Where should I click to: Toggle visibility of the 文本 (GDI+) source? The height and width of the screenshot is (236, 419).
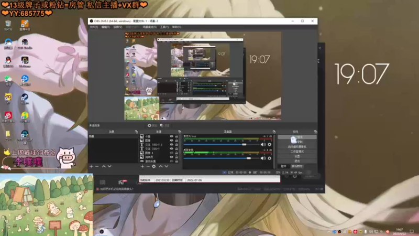coord(172,149)
